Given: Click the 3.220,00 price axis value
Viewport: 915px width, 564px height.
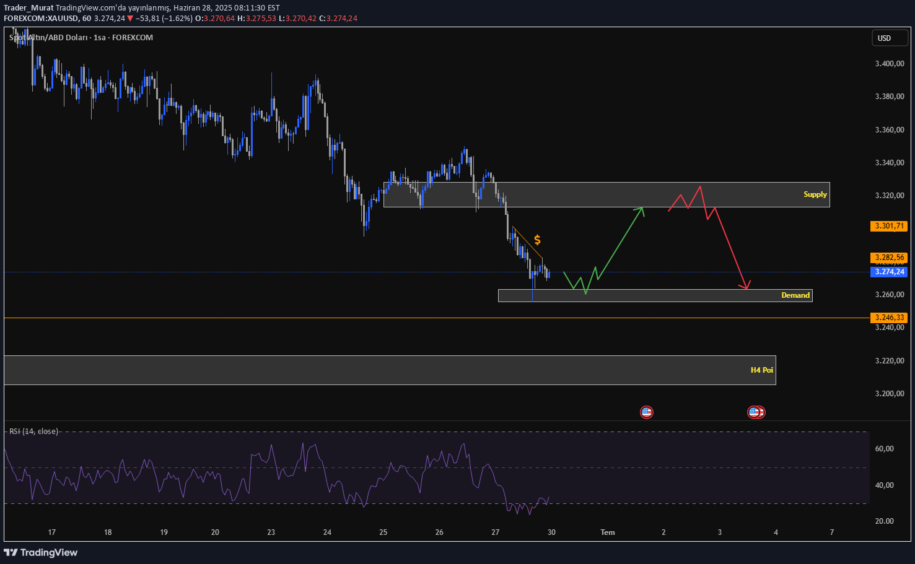Looking at the screenshot, I should tap(890, 361).
